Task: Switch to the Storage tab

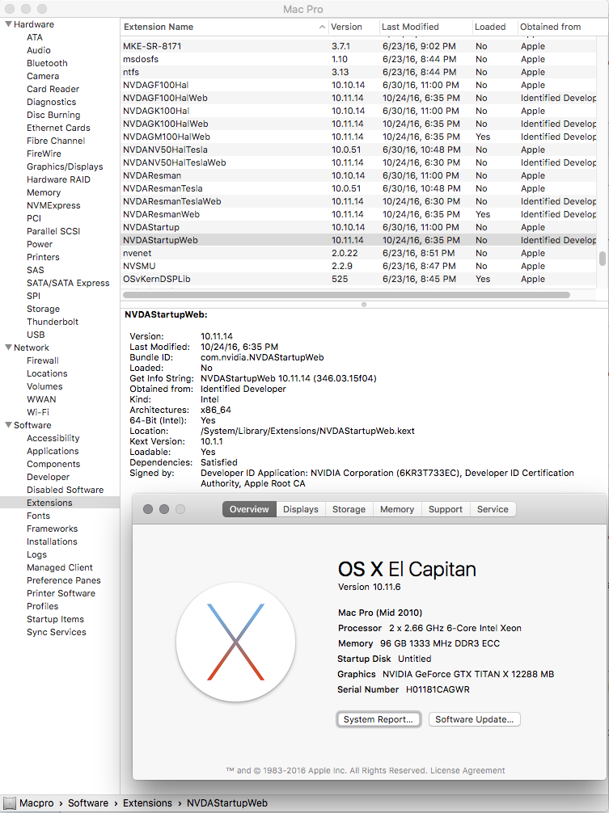Action: click(x=349, y=509)
